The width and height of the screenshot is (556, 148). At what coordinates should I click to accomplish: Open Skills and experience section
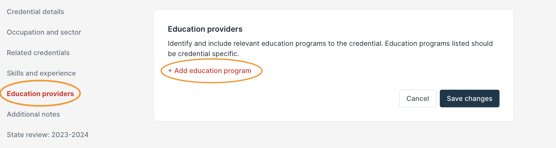[x=41, y=73]
